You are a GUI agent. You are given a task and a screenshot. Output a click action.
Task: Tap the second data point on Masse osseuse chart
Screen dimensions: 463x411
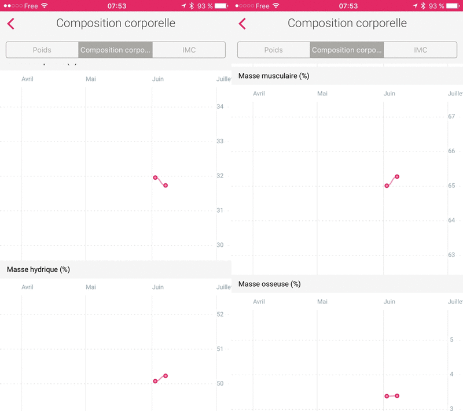click(x=397, y=395)
